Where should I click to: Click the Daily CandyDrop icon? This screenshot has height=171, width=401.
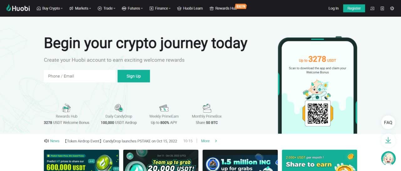(x=119, y=108)
